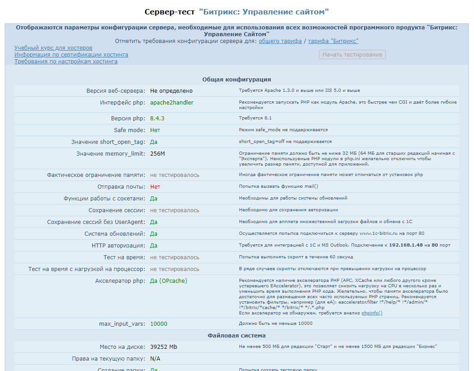Screen dimensions: 474x371
Task: Click the memory_limit value 256M
Action: (158, 154)
